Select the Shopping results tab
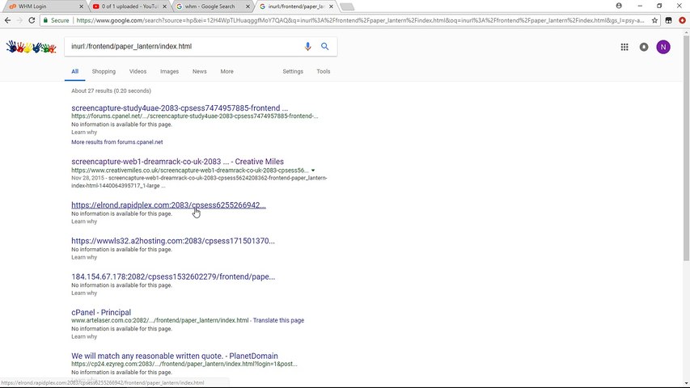Viewport: 690px width, 388px height. click(x=104, y=71)
